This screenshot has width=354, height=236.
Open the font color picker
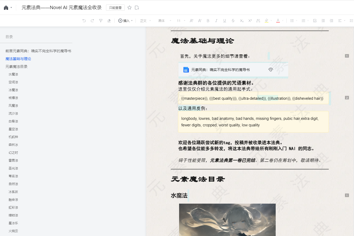pyautogui.click(x=278, y=20)
